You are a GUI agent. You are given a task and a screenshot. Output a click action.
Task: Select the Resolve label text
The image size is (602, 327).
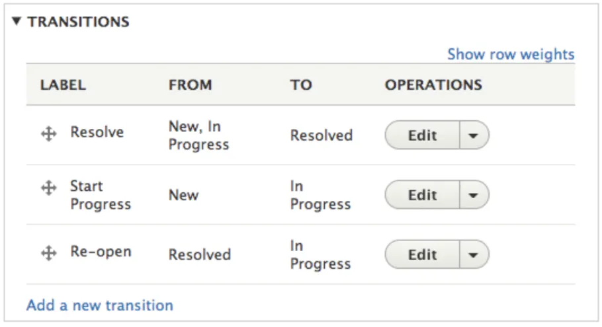(x=97, y=132)
